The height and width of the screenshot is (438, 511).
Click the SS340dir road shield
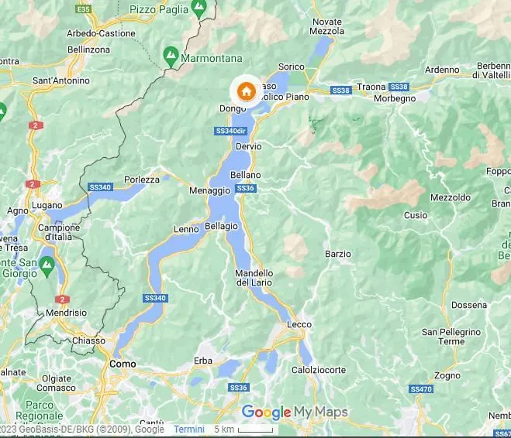point(231,131)
